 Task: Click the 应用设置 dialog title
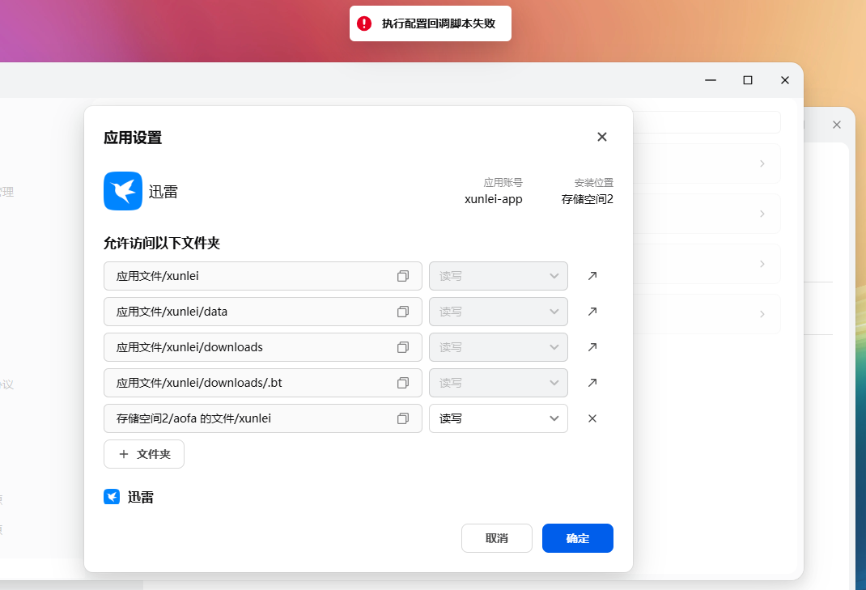[133, 138]
